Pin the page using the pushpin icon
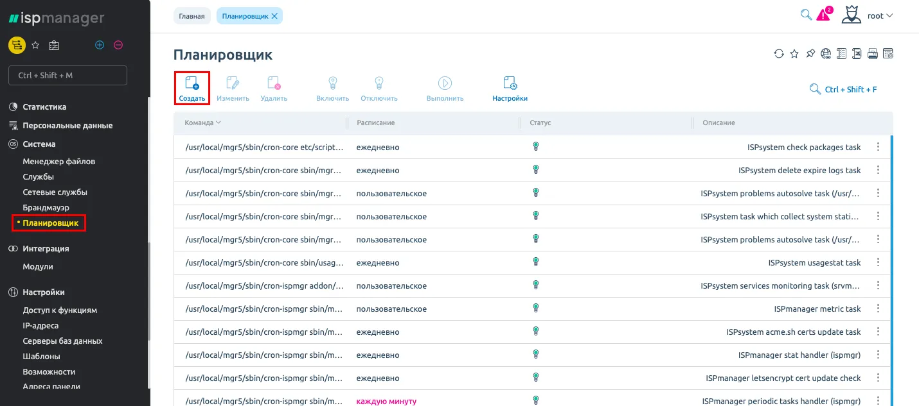The image size is (919, 406). click(x=810, y=54)
